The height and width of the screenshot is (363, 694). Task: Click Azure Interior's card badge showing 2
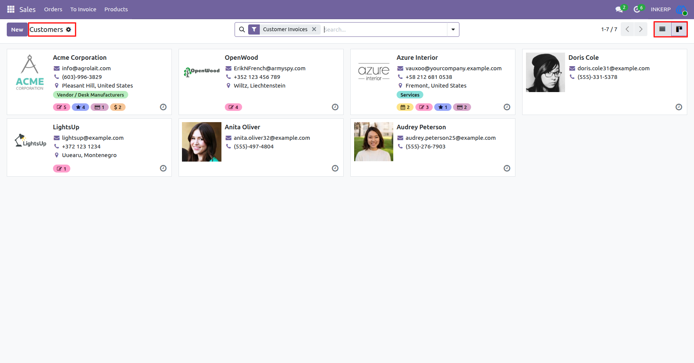(x=462, y=107)
